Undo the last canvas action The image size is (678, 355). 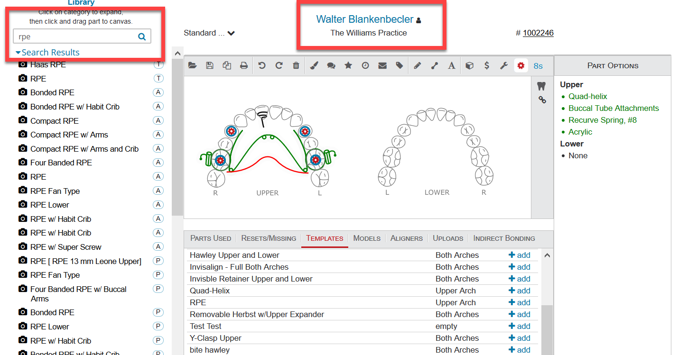pyautogui.click(x=262, y=66)
